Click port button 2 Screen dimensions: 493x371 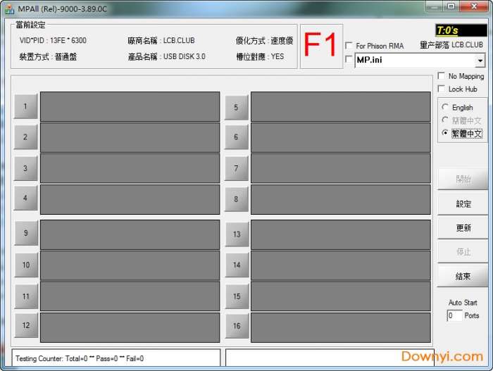click(25, 137)
